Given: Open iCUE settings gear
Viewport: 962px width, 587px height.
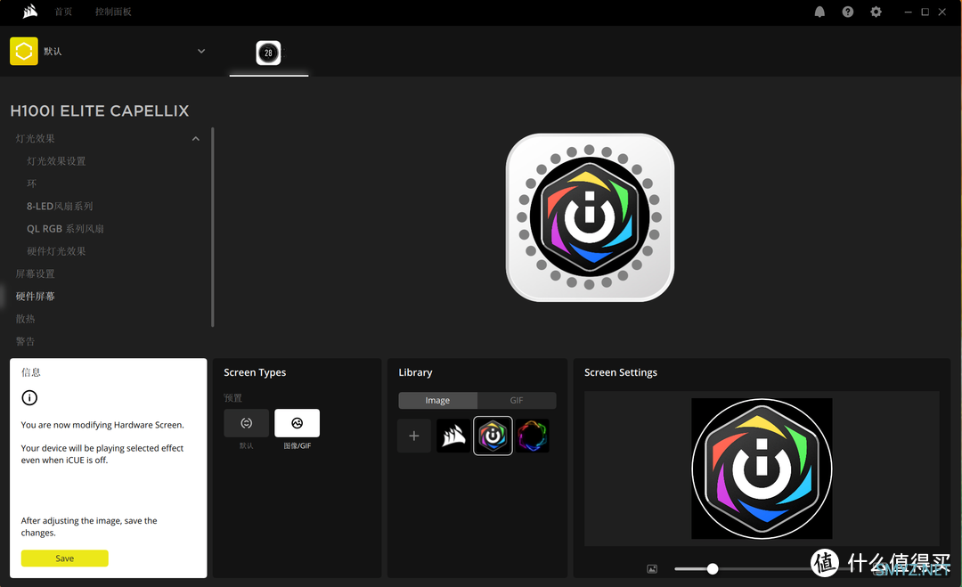Looking at the screenshot, I should click(x=876, y=12).
